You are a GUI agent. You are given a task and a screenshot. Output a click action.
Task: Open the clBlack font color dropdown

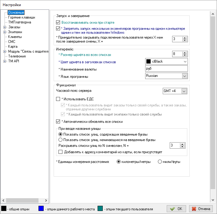pos(185,61)
